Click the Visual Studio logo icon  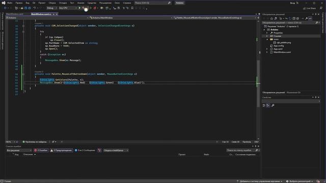(4, 3)
